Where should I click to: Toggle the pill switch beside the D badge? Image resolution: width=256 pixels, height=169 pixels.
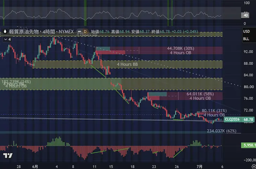pos(79,31)
